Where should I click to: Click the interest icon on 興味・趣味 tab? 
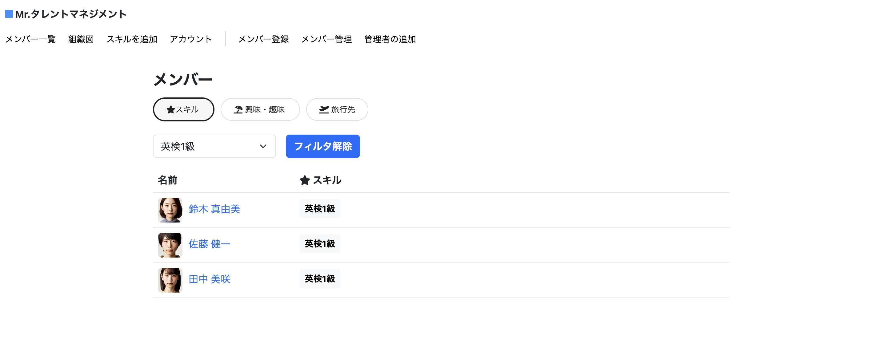(236, 109)
